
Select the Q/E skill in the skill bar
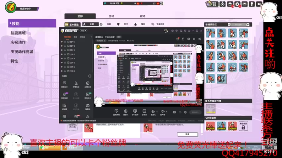point(210,33)
